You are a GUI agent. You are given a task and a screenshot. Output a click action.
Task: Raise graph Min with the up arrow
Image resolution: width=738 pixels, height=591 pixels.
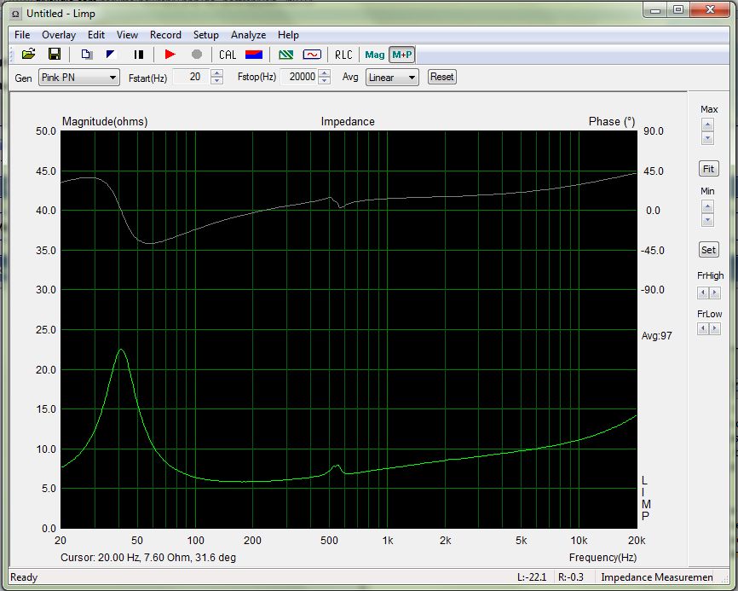[708, 206]
